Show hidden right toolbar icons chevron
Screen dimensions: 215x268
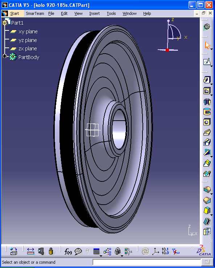coord(211,240)
